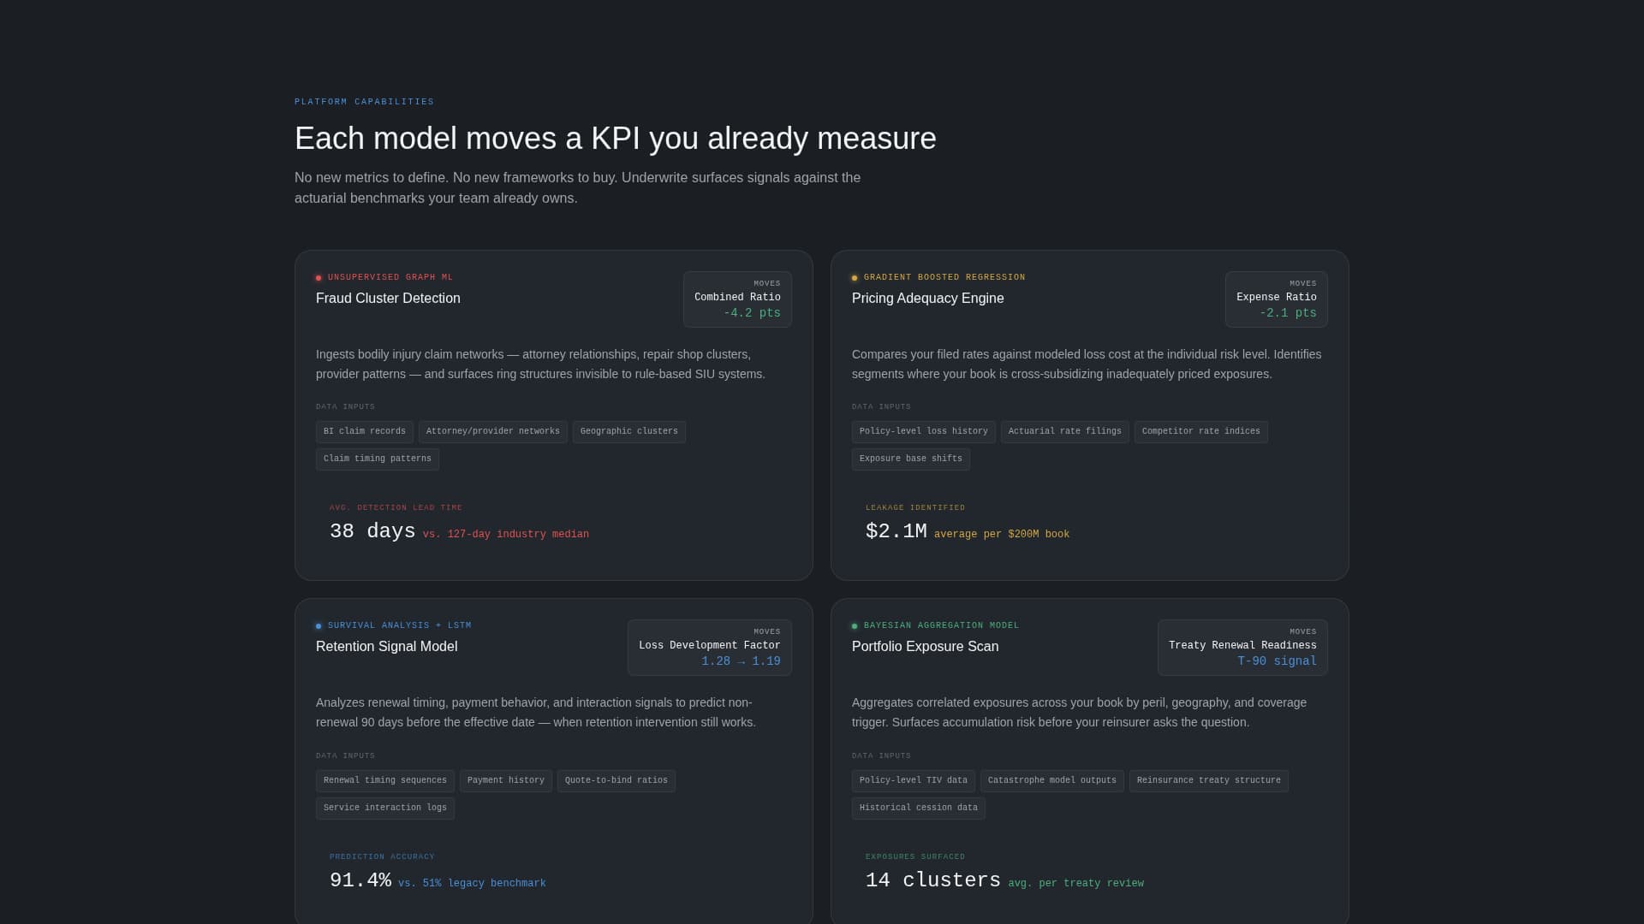The height and width of the screenshot is (924, 1644).
Task: Click the Catastrophe model outputs tag
Action: (x=1051, y=781)
